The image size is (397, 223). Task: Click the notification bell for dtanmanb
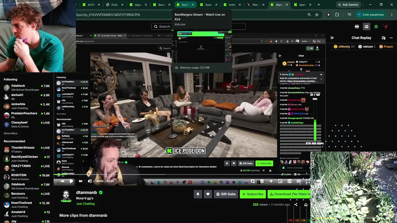click(x=198, y=194)
